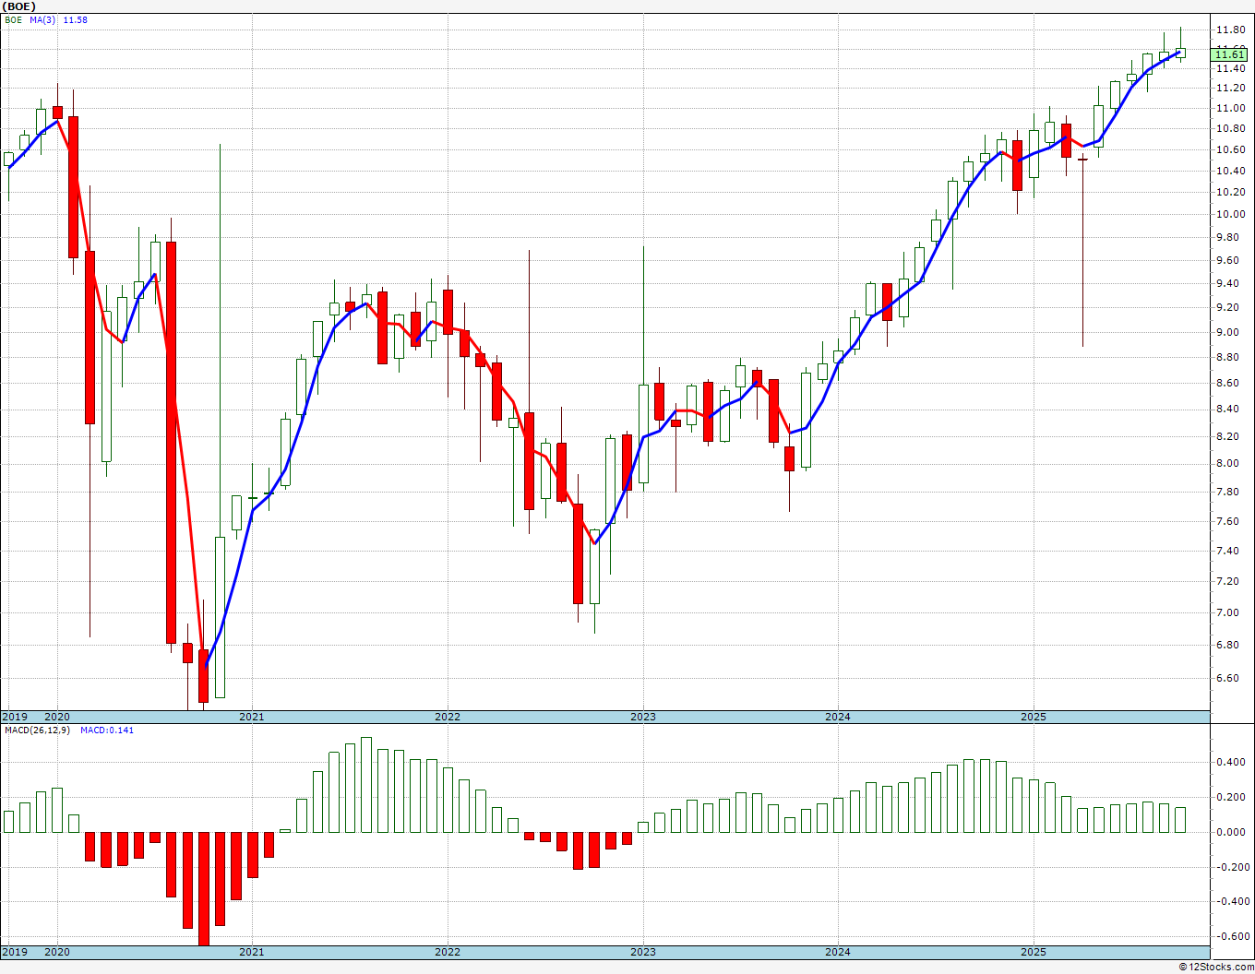Image resolution: width=1255 pixels, height=974 pixels.
Task: Click the 10.00 price axis label
Action: coord(1231,215)
